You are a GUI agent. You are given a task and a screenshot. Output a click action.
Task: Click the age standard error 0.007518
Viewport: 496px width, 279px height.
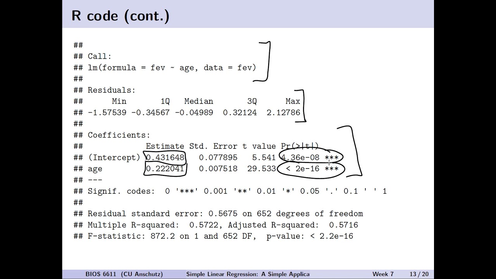[x=218, y=169]
